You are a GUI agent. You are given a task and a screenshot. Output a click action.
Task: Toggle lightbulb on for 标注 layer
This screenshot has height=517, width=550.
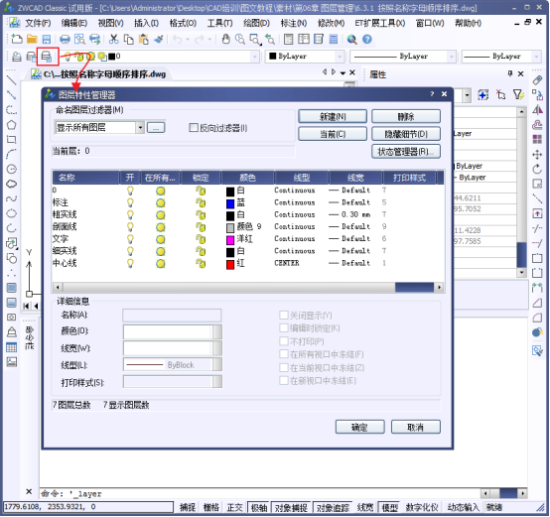130,202
